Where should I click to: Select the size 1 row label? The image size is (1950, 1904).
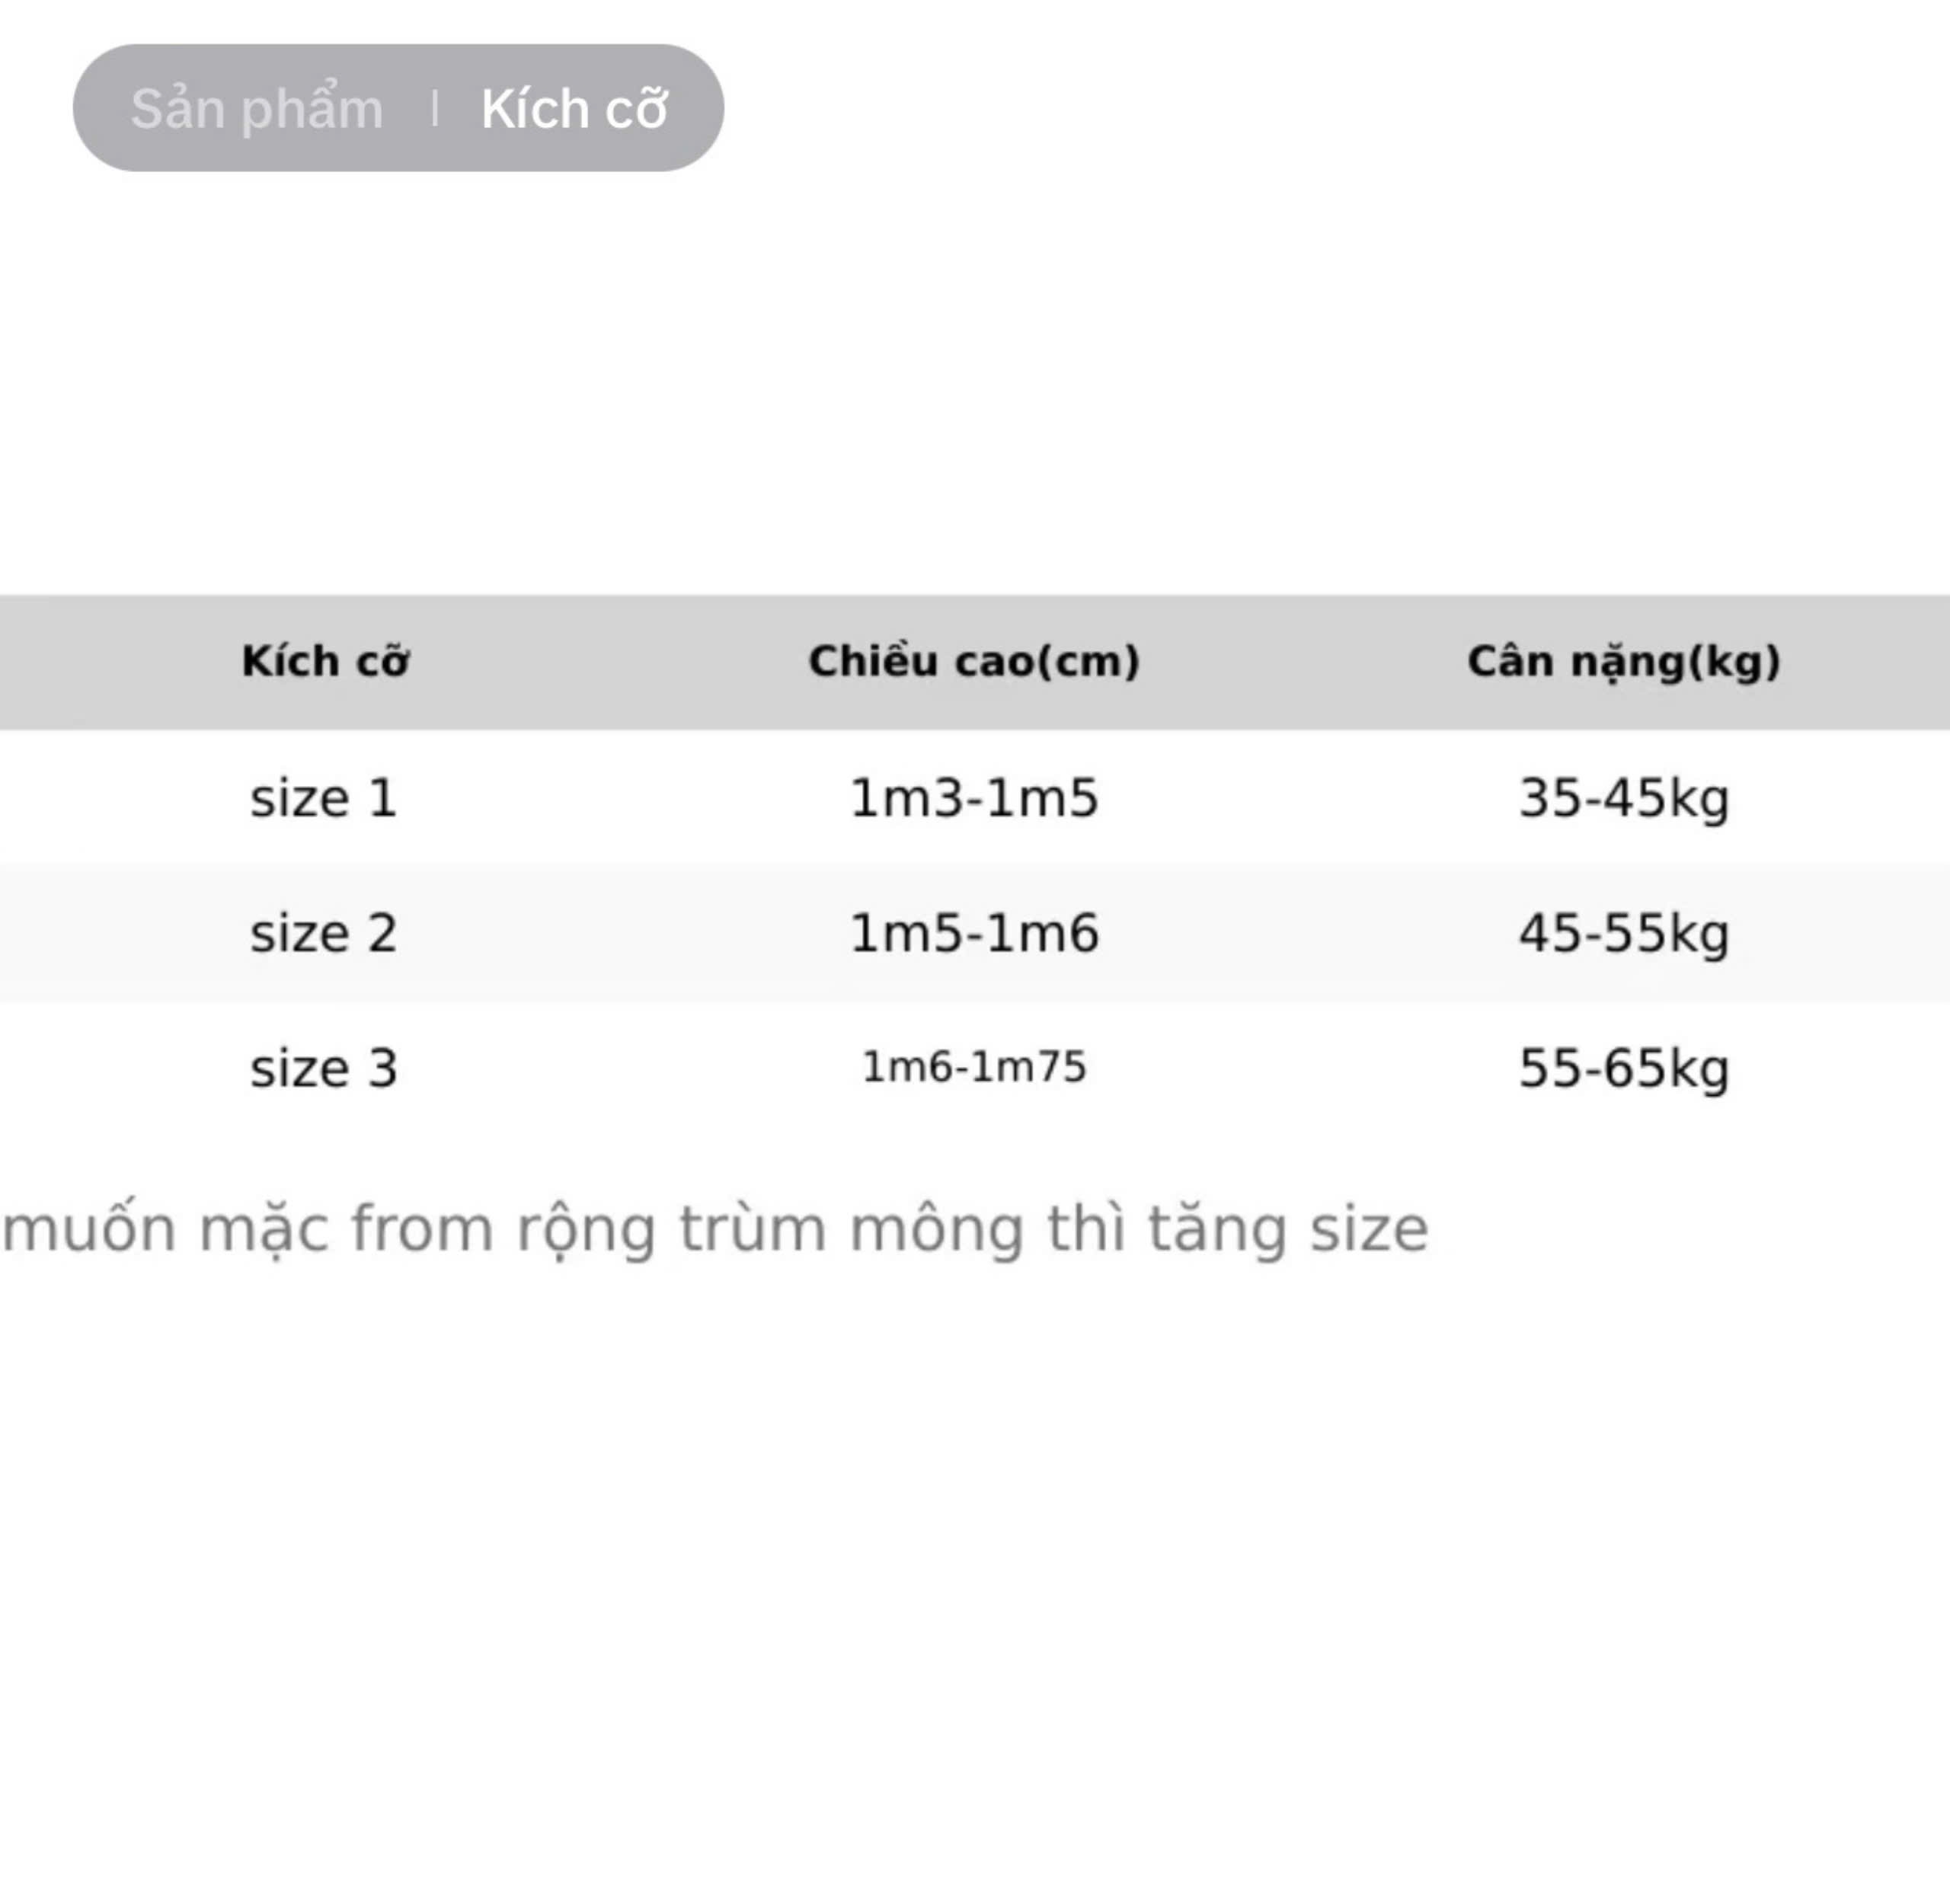click(324, 798)
